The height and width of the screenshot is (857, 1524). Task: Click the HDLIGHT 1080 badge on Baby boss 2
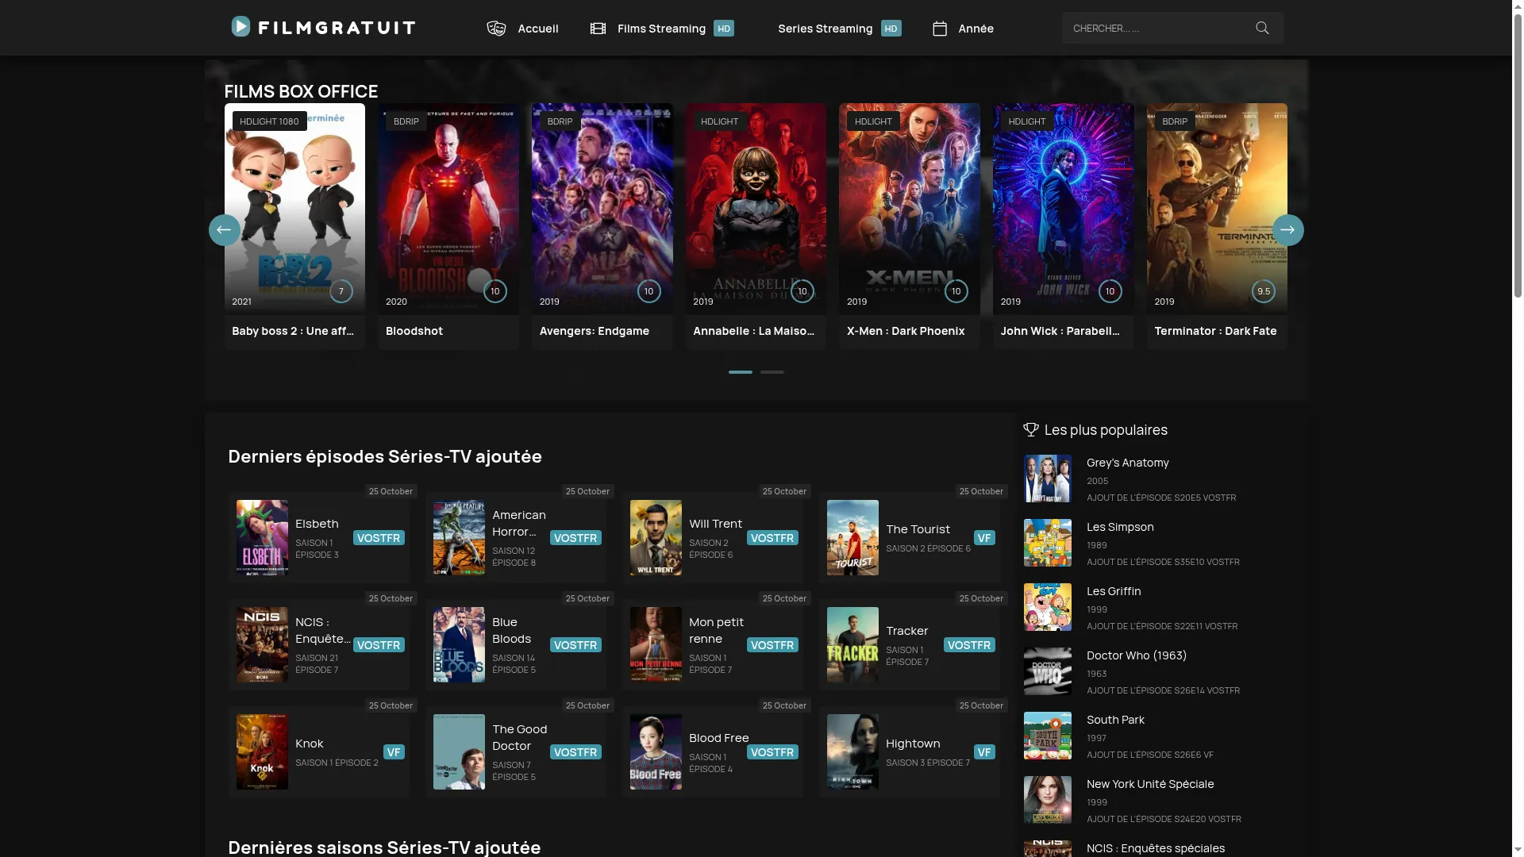click(269, 121)
